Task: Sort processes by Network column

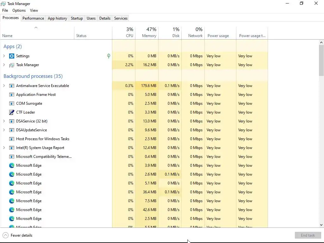Action: [x=193, y=33]
